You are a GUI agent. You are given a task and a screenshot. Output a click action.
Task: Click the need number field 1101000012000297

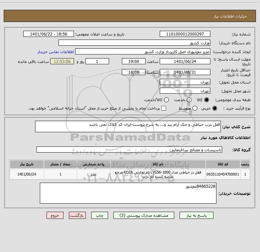click(185, 34)
